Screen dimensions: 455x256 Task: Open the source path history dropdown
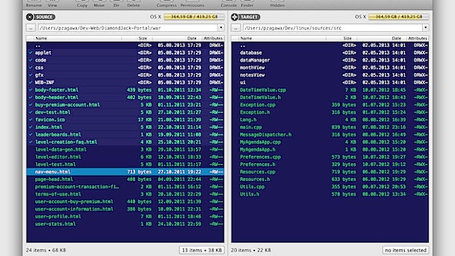click(x=221, y=28)
